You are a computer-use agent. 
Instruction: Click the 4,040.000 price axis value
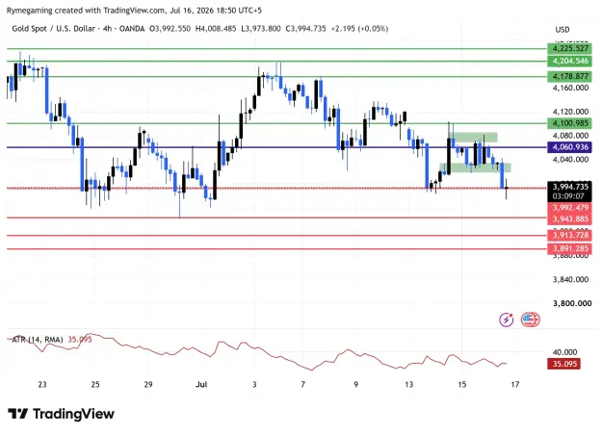coord(570,160)
